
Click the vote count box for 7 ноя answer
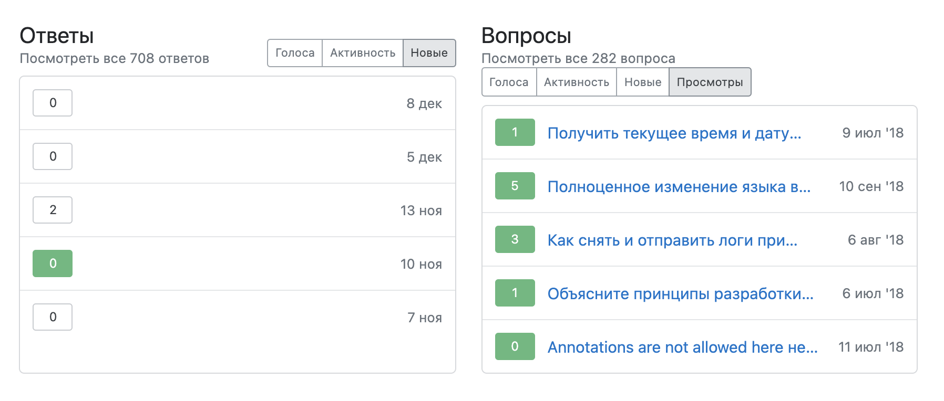[53, 317]
